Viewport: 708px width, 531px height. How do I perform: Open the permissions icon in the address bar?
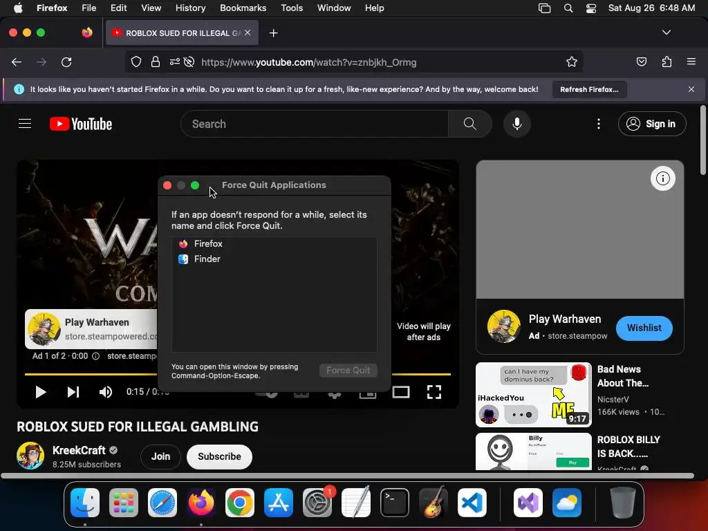[x=175, y=62]
